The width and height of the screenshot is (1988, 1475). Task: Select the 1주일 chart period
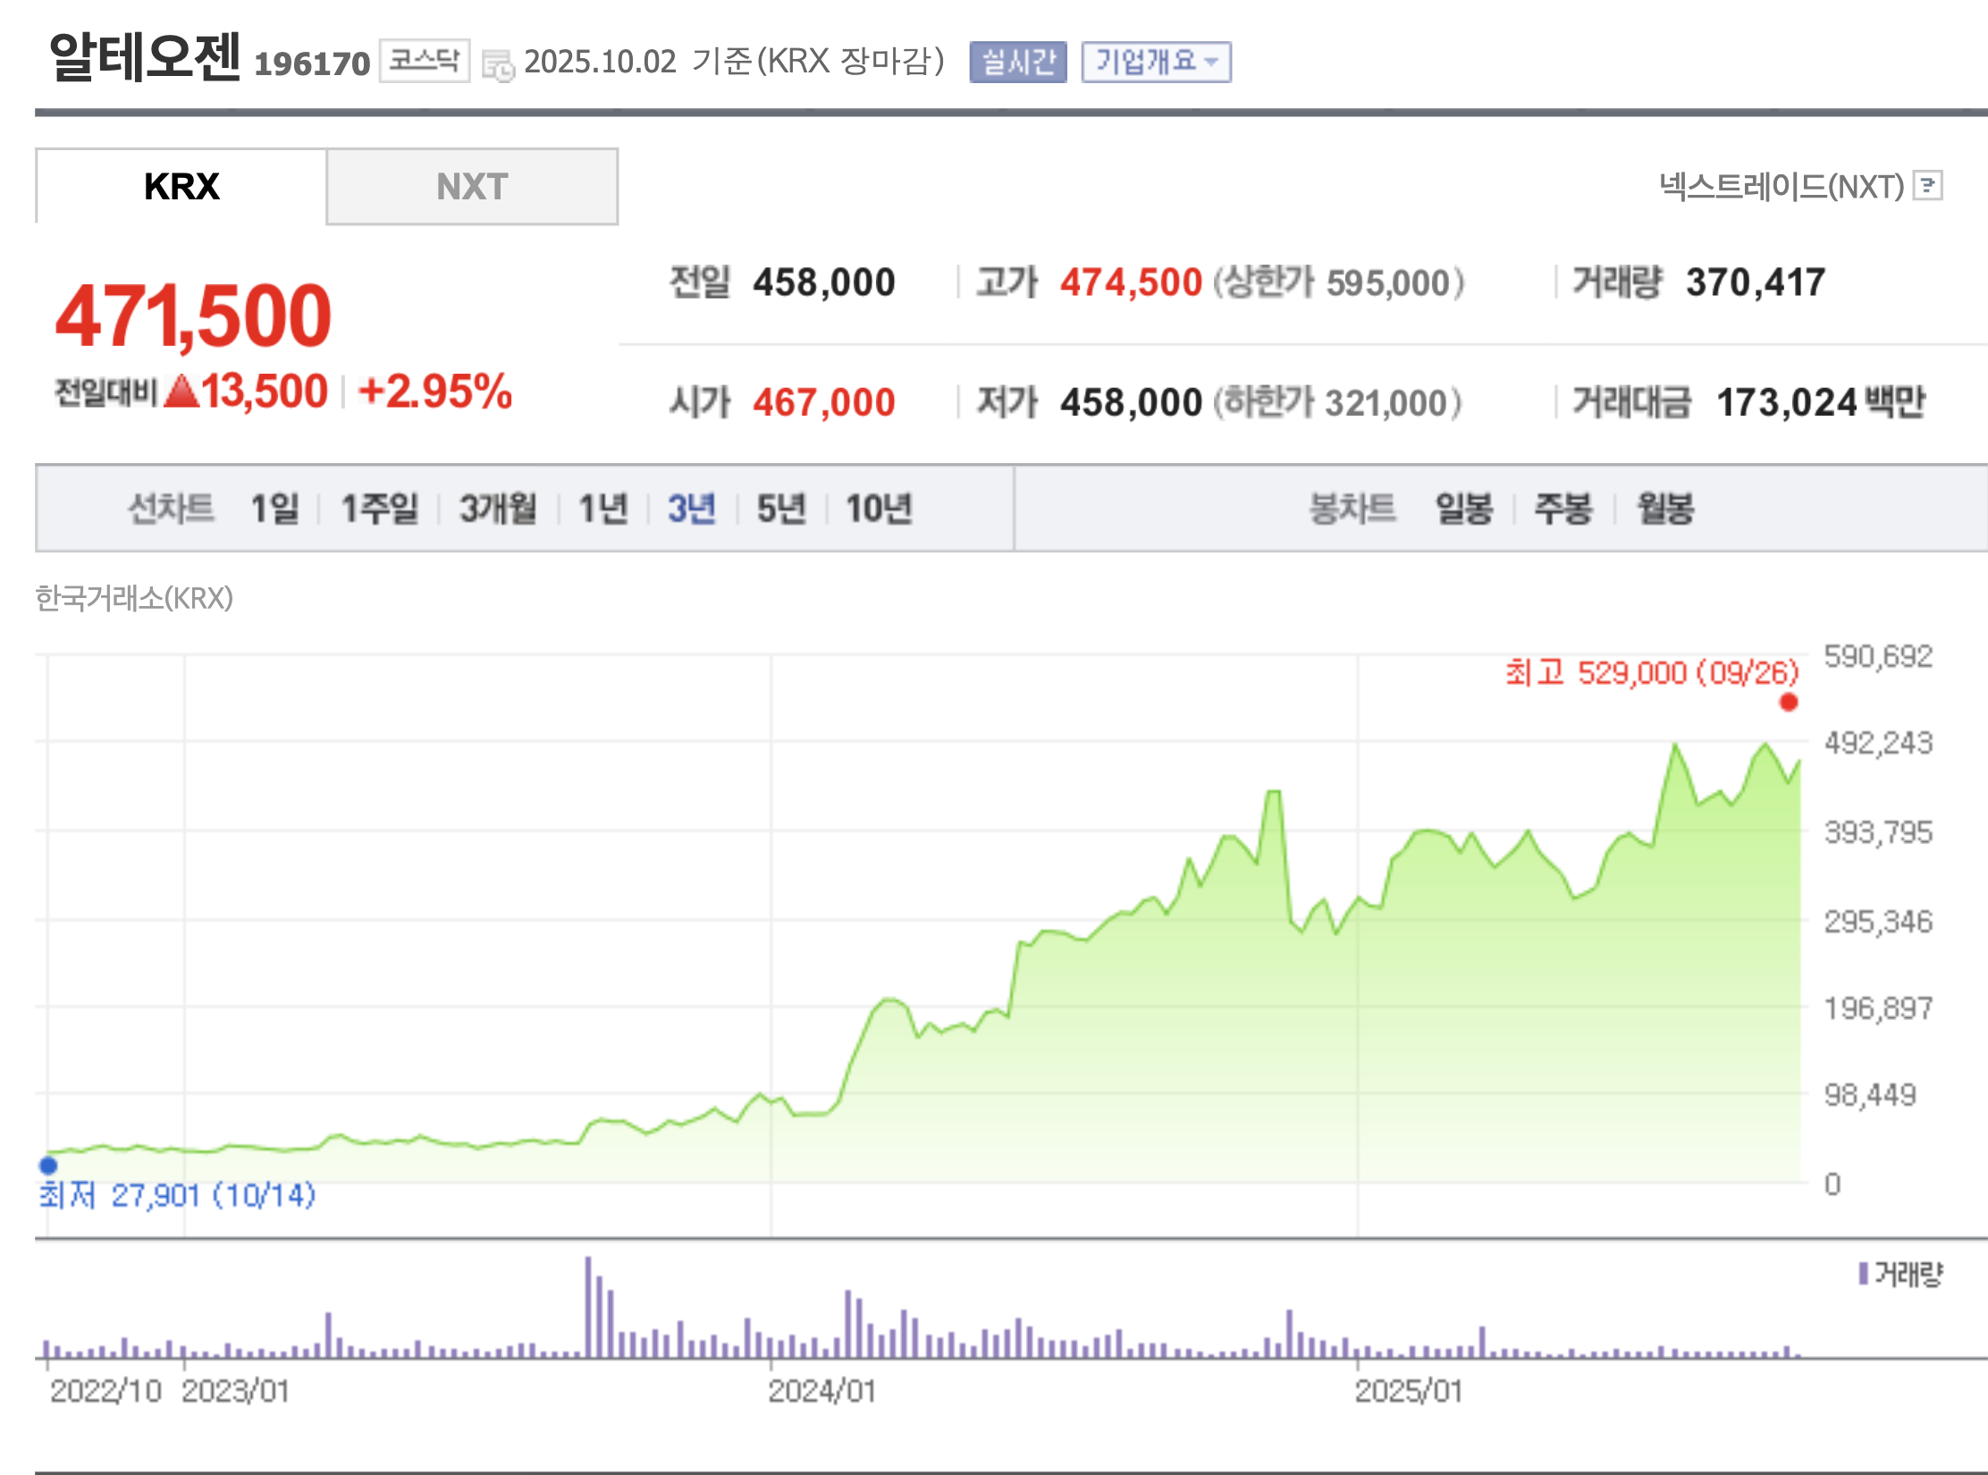[380, 509]
